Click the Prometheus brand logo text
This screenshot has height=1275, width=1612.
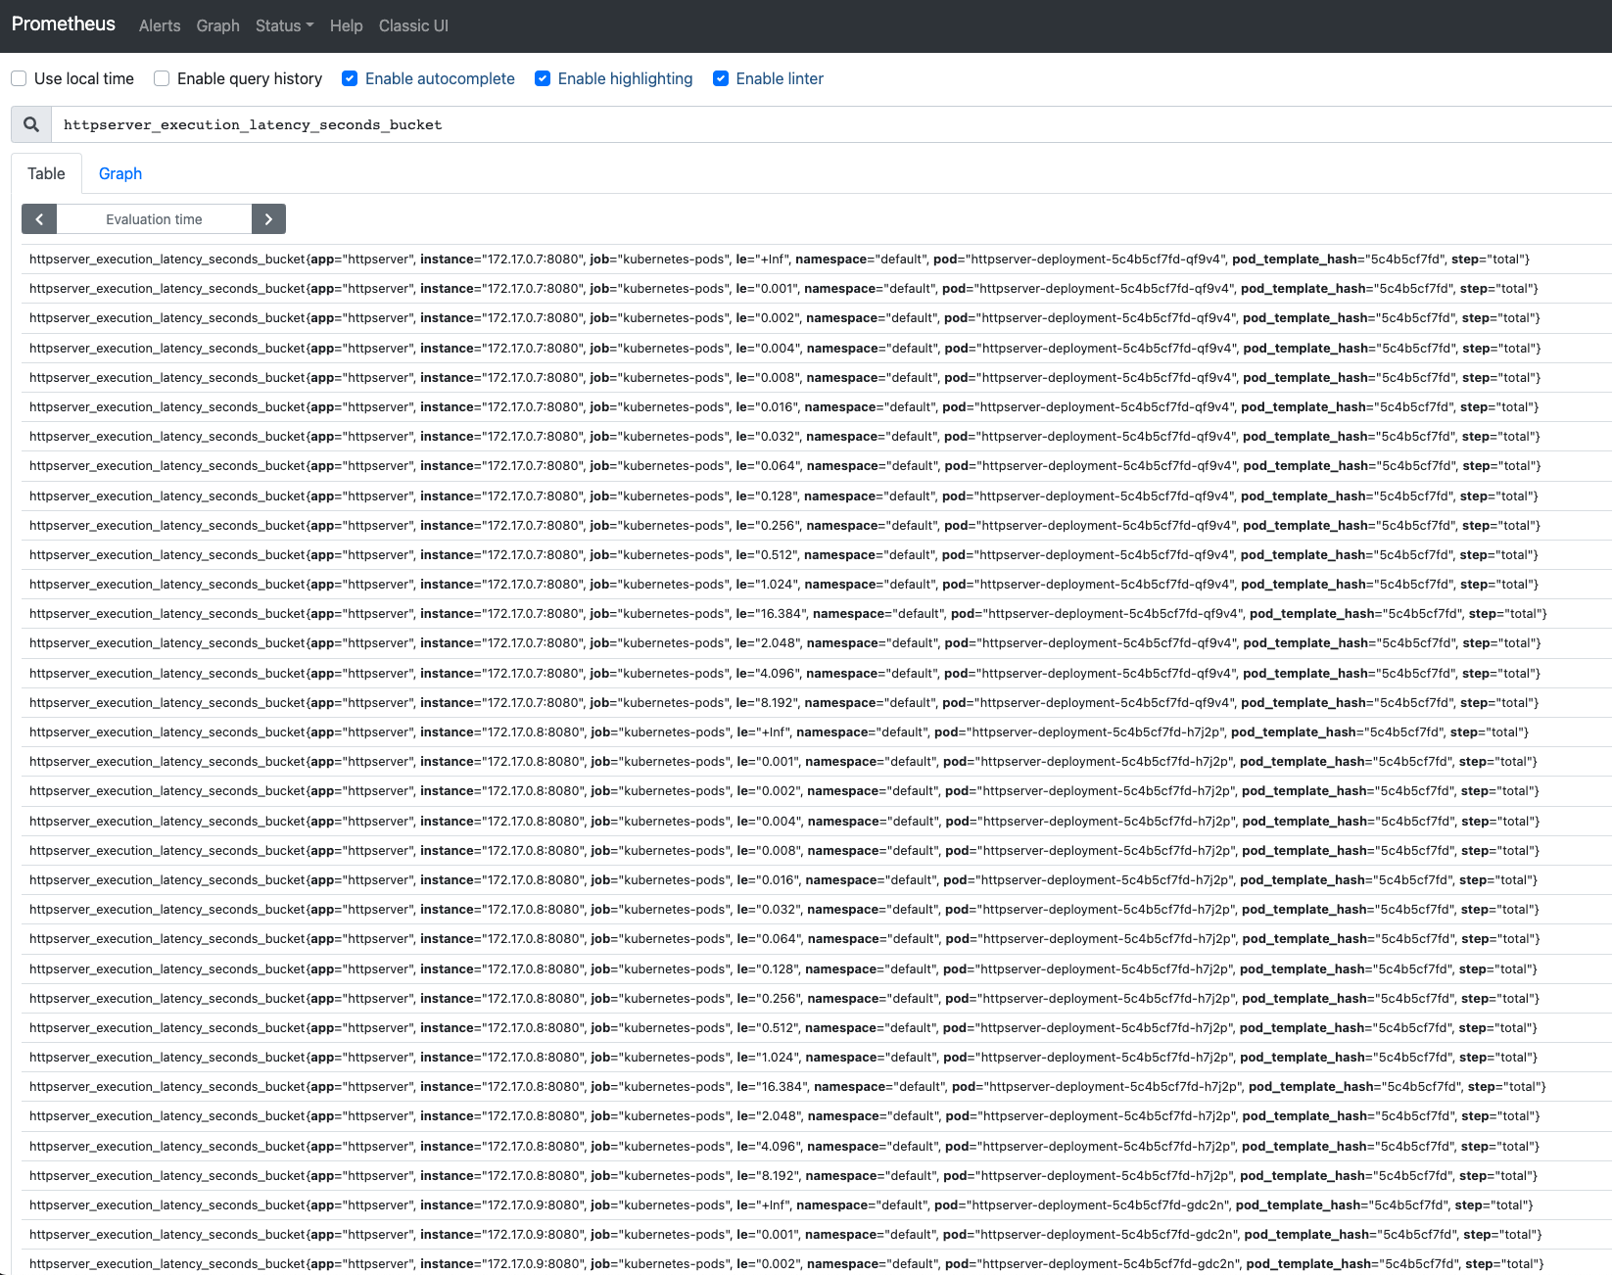pos(64,24)
